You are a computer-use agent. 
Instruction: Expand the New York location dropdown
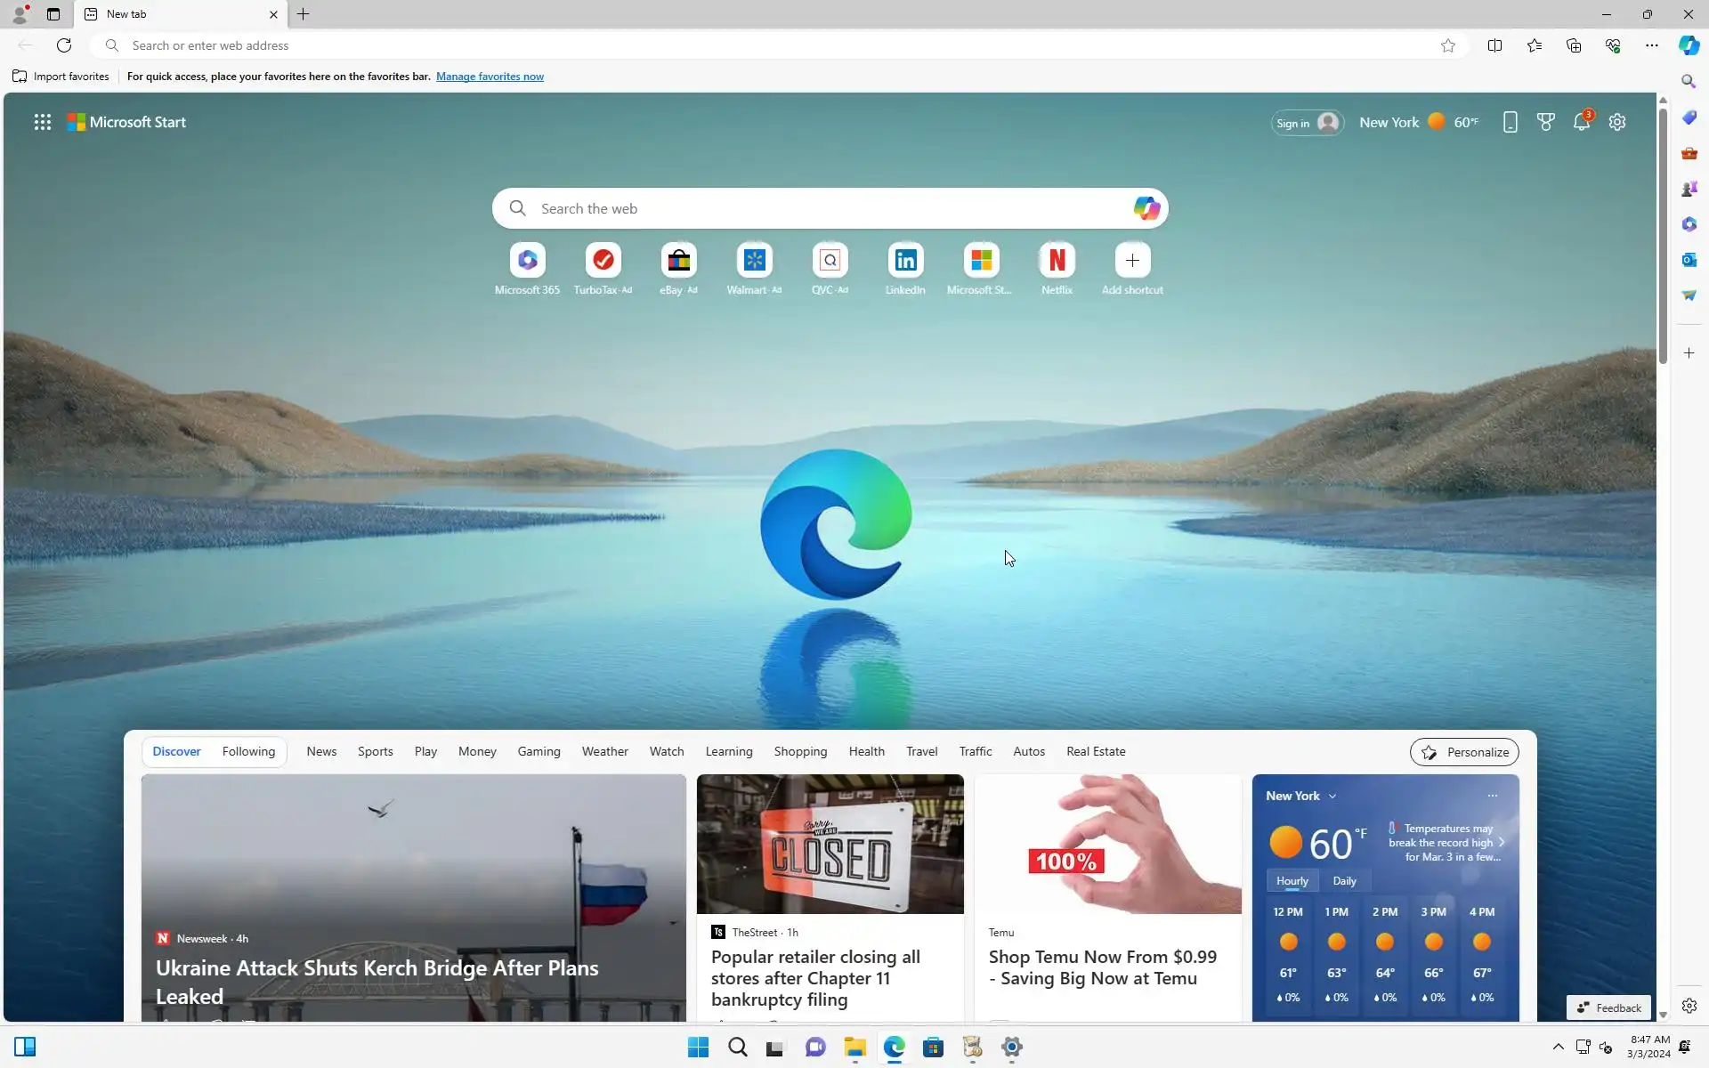click(x=1332, y=797)
